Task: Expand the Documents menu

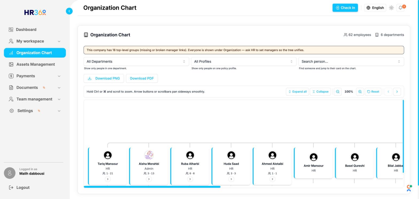Action: tap(35, 88)
